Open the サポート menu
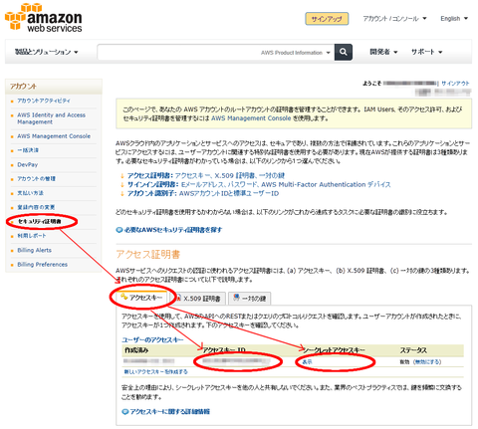 (426, 52)
